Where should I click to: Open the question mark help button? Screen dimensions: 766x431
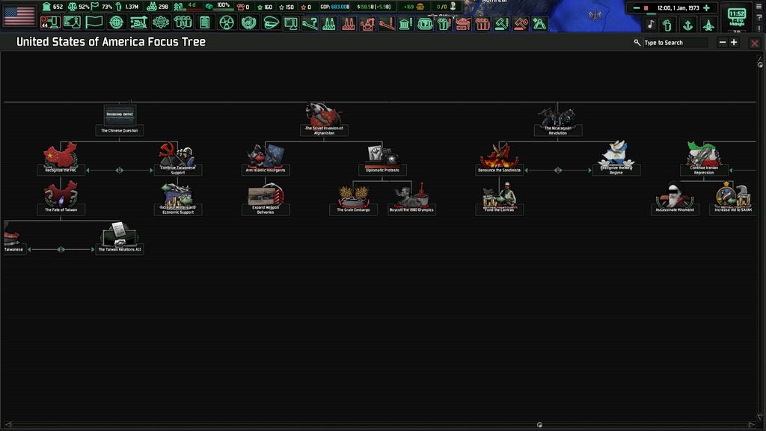(x=759, y=18)
